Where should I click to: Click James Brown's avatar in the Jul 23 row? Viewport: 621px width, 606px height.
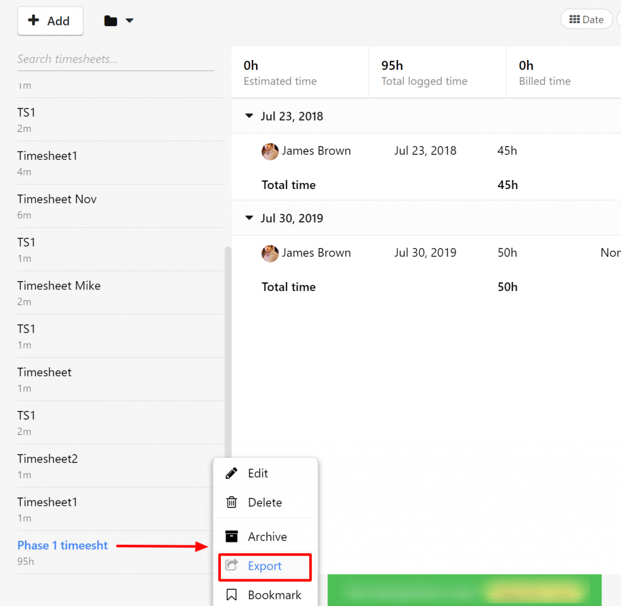[270, 151]
